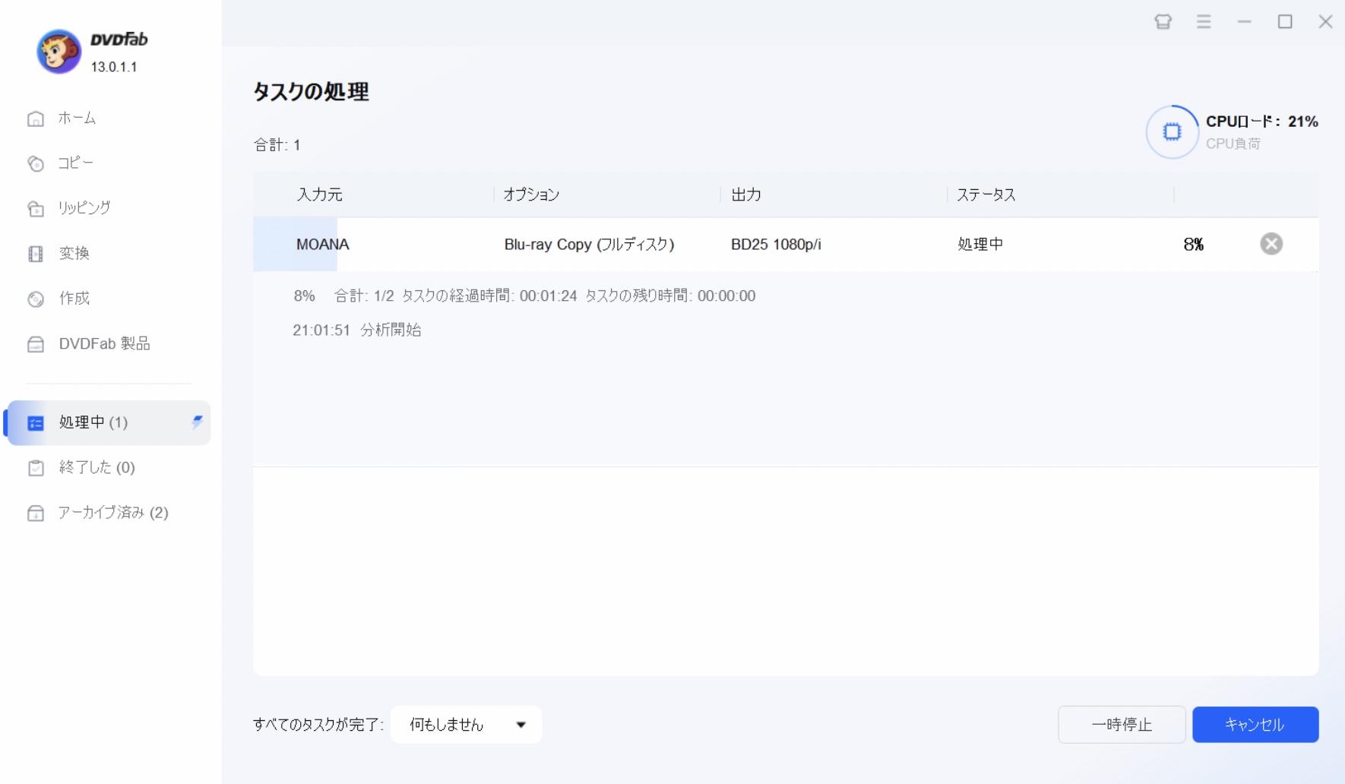Screen dimensions: 1345x784
Task: Click the 終了した clipboard icon
Action: click(36, 467)
